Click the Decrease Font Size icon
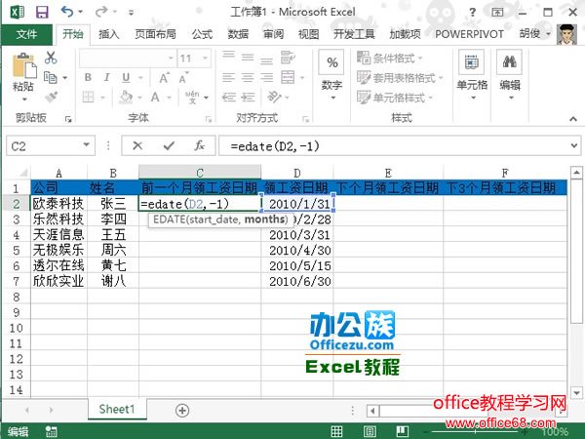This screenshot has width=585, height=439. tap(183, 78)
